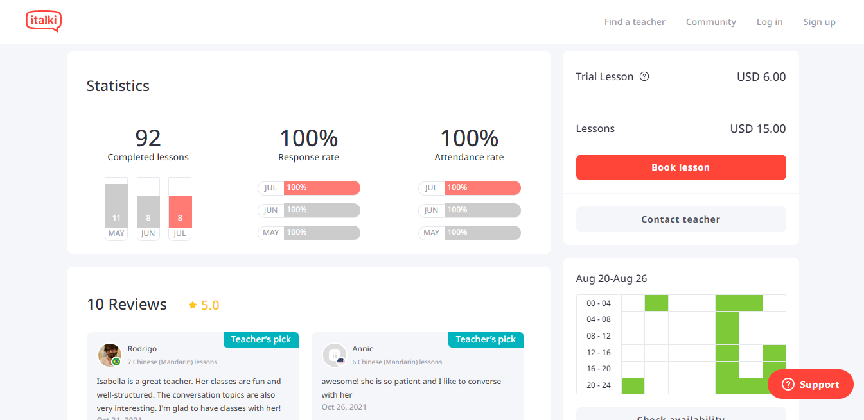This screenshot has width=864, height=420.
Task: Click Teacher's pick badge on Annie's review
Action: tap(486, 339)
